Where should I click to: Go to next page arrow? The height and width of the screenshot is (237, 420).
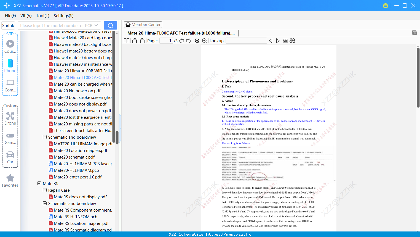(x=189, y=41)
